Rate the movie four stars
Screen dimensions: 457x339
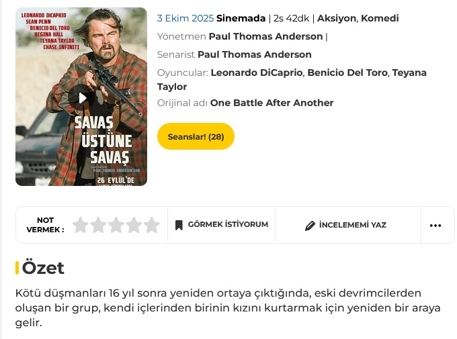click(x=134, y=225)
